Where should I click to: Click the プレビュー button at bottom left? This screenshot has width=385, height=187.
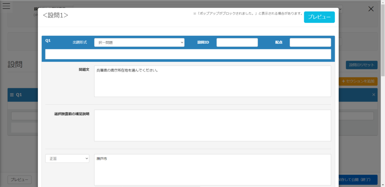coord(20,180)
